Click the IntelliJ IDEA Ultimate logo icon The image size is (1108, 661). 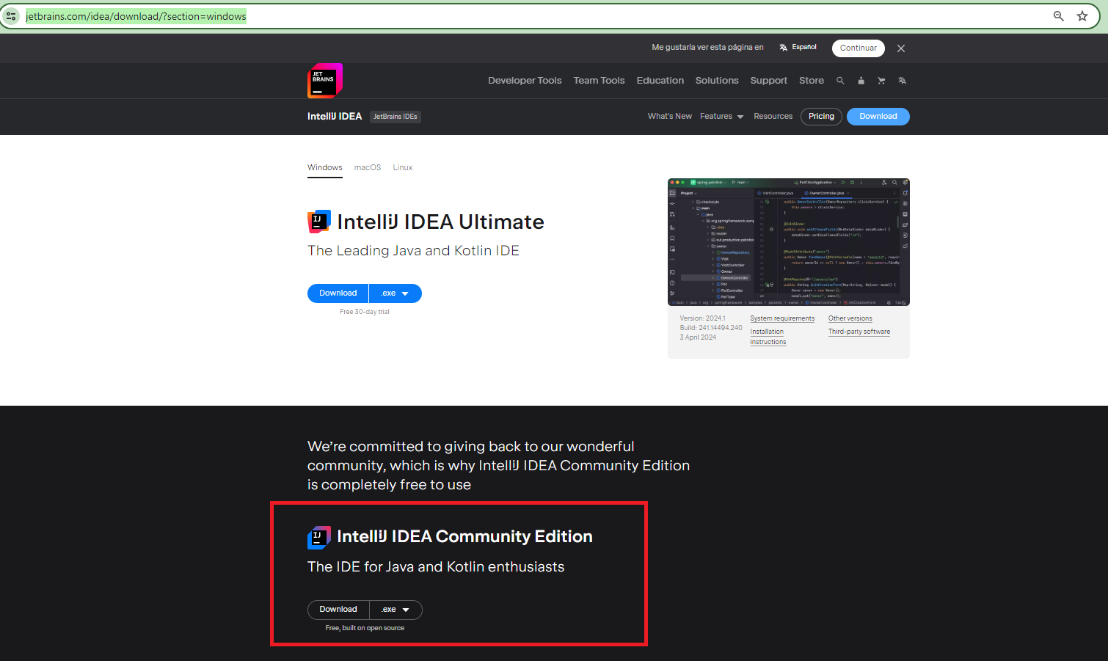(x=318, y=222)
